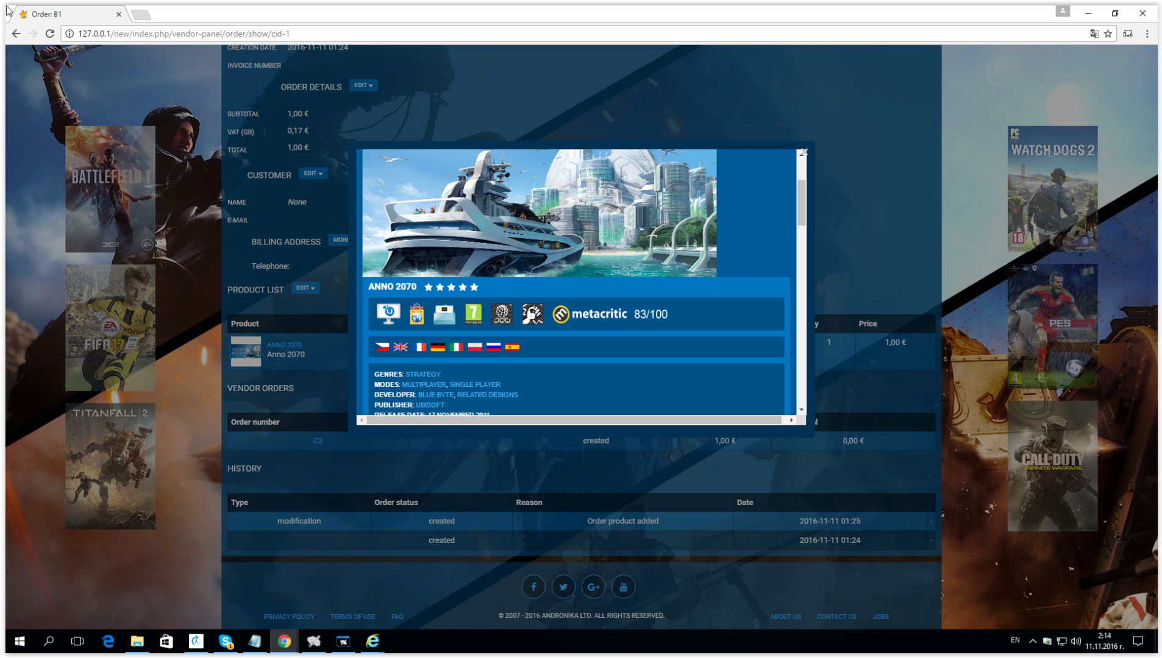Viewport: 1162px width, 658px height.
Task: Follow the STRATEGY genre link
Action: pyautogui.click(x=423, y=374)
